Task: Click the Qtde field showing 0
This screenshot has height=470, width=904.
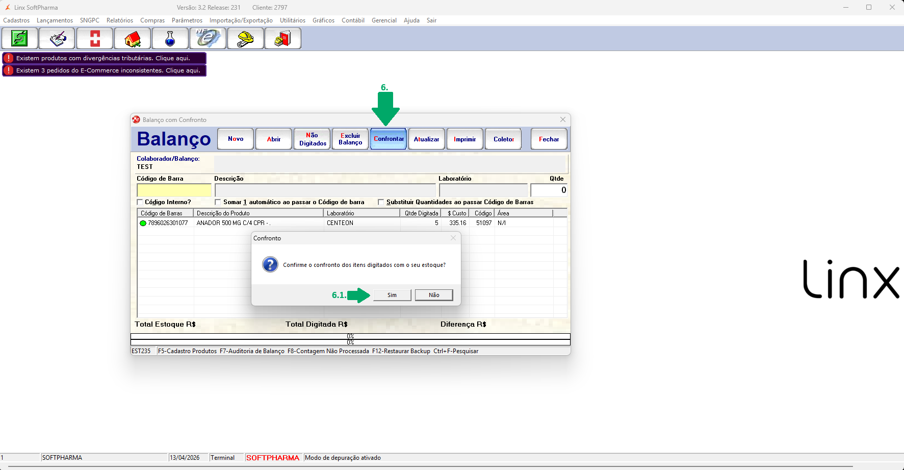Action: (549, 190)
